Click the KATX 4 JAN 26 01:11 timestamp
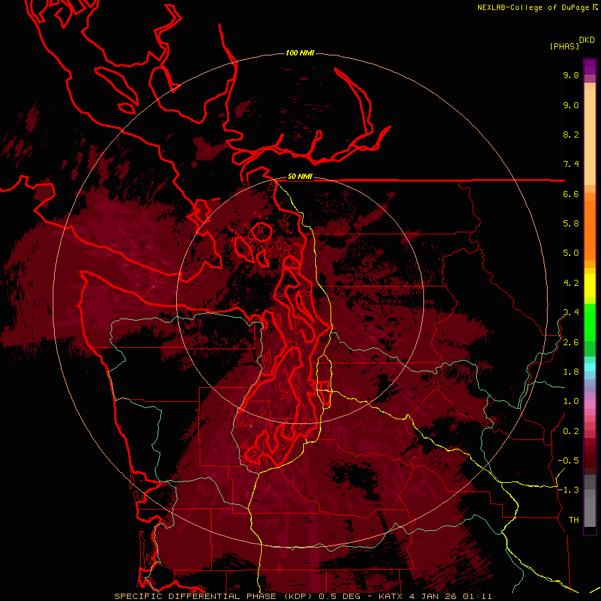Viewport: 601px width, 601px height. coord(435,596)
